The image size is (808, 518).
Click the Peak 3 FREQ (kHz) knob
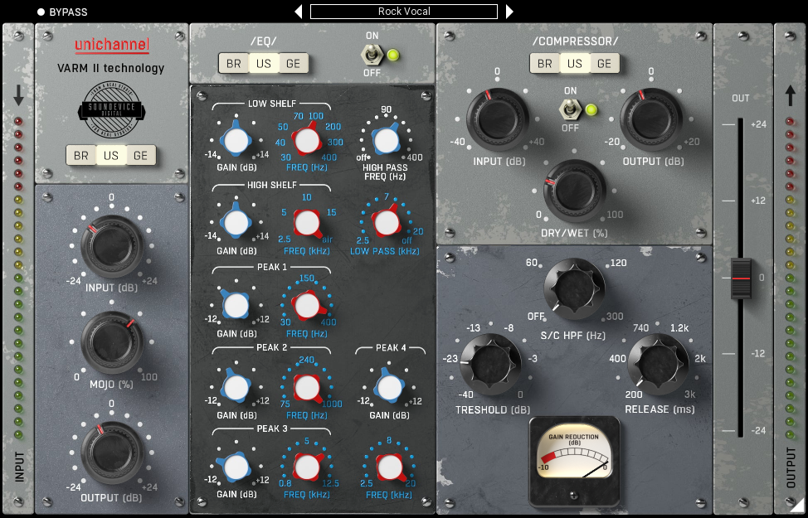pos(307,467)
